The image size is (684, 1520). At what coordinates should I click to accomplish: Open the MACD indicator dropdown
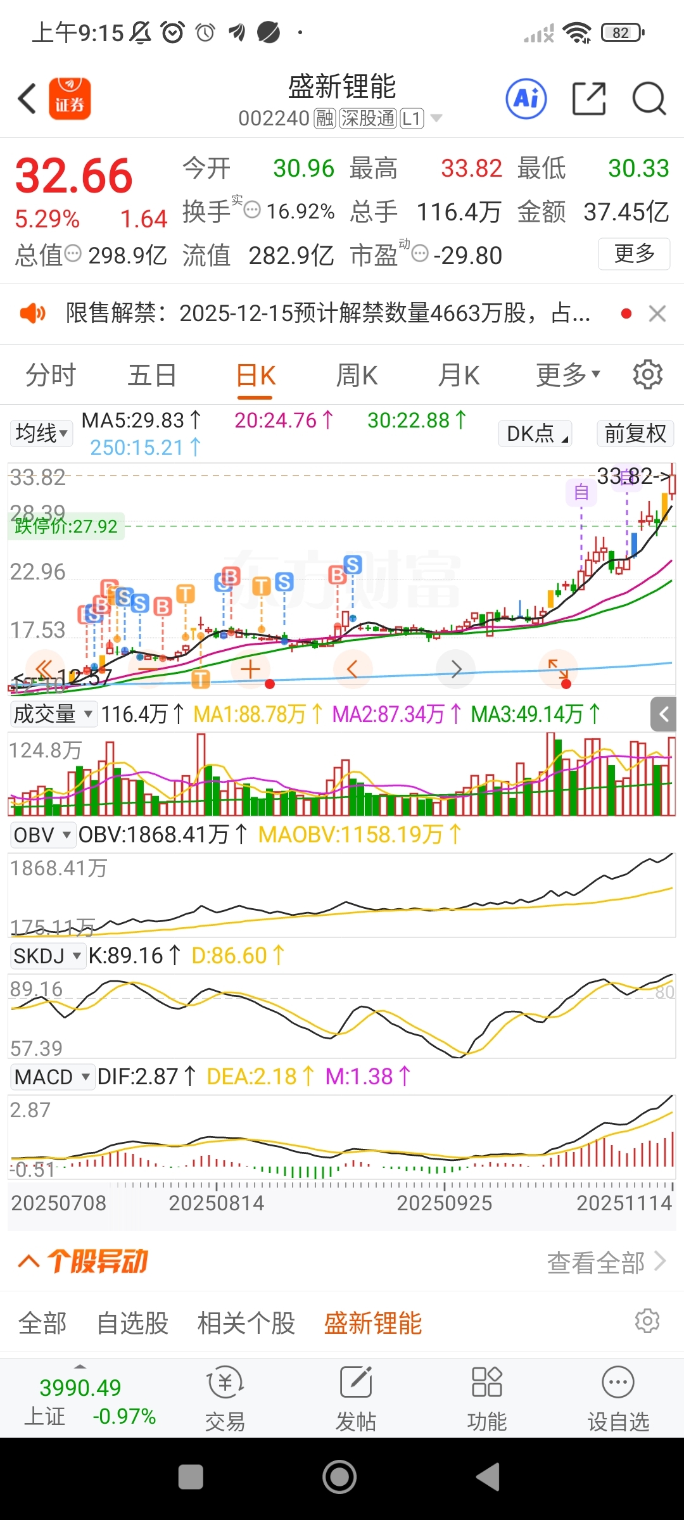tap(52, 1077)
